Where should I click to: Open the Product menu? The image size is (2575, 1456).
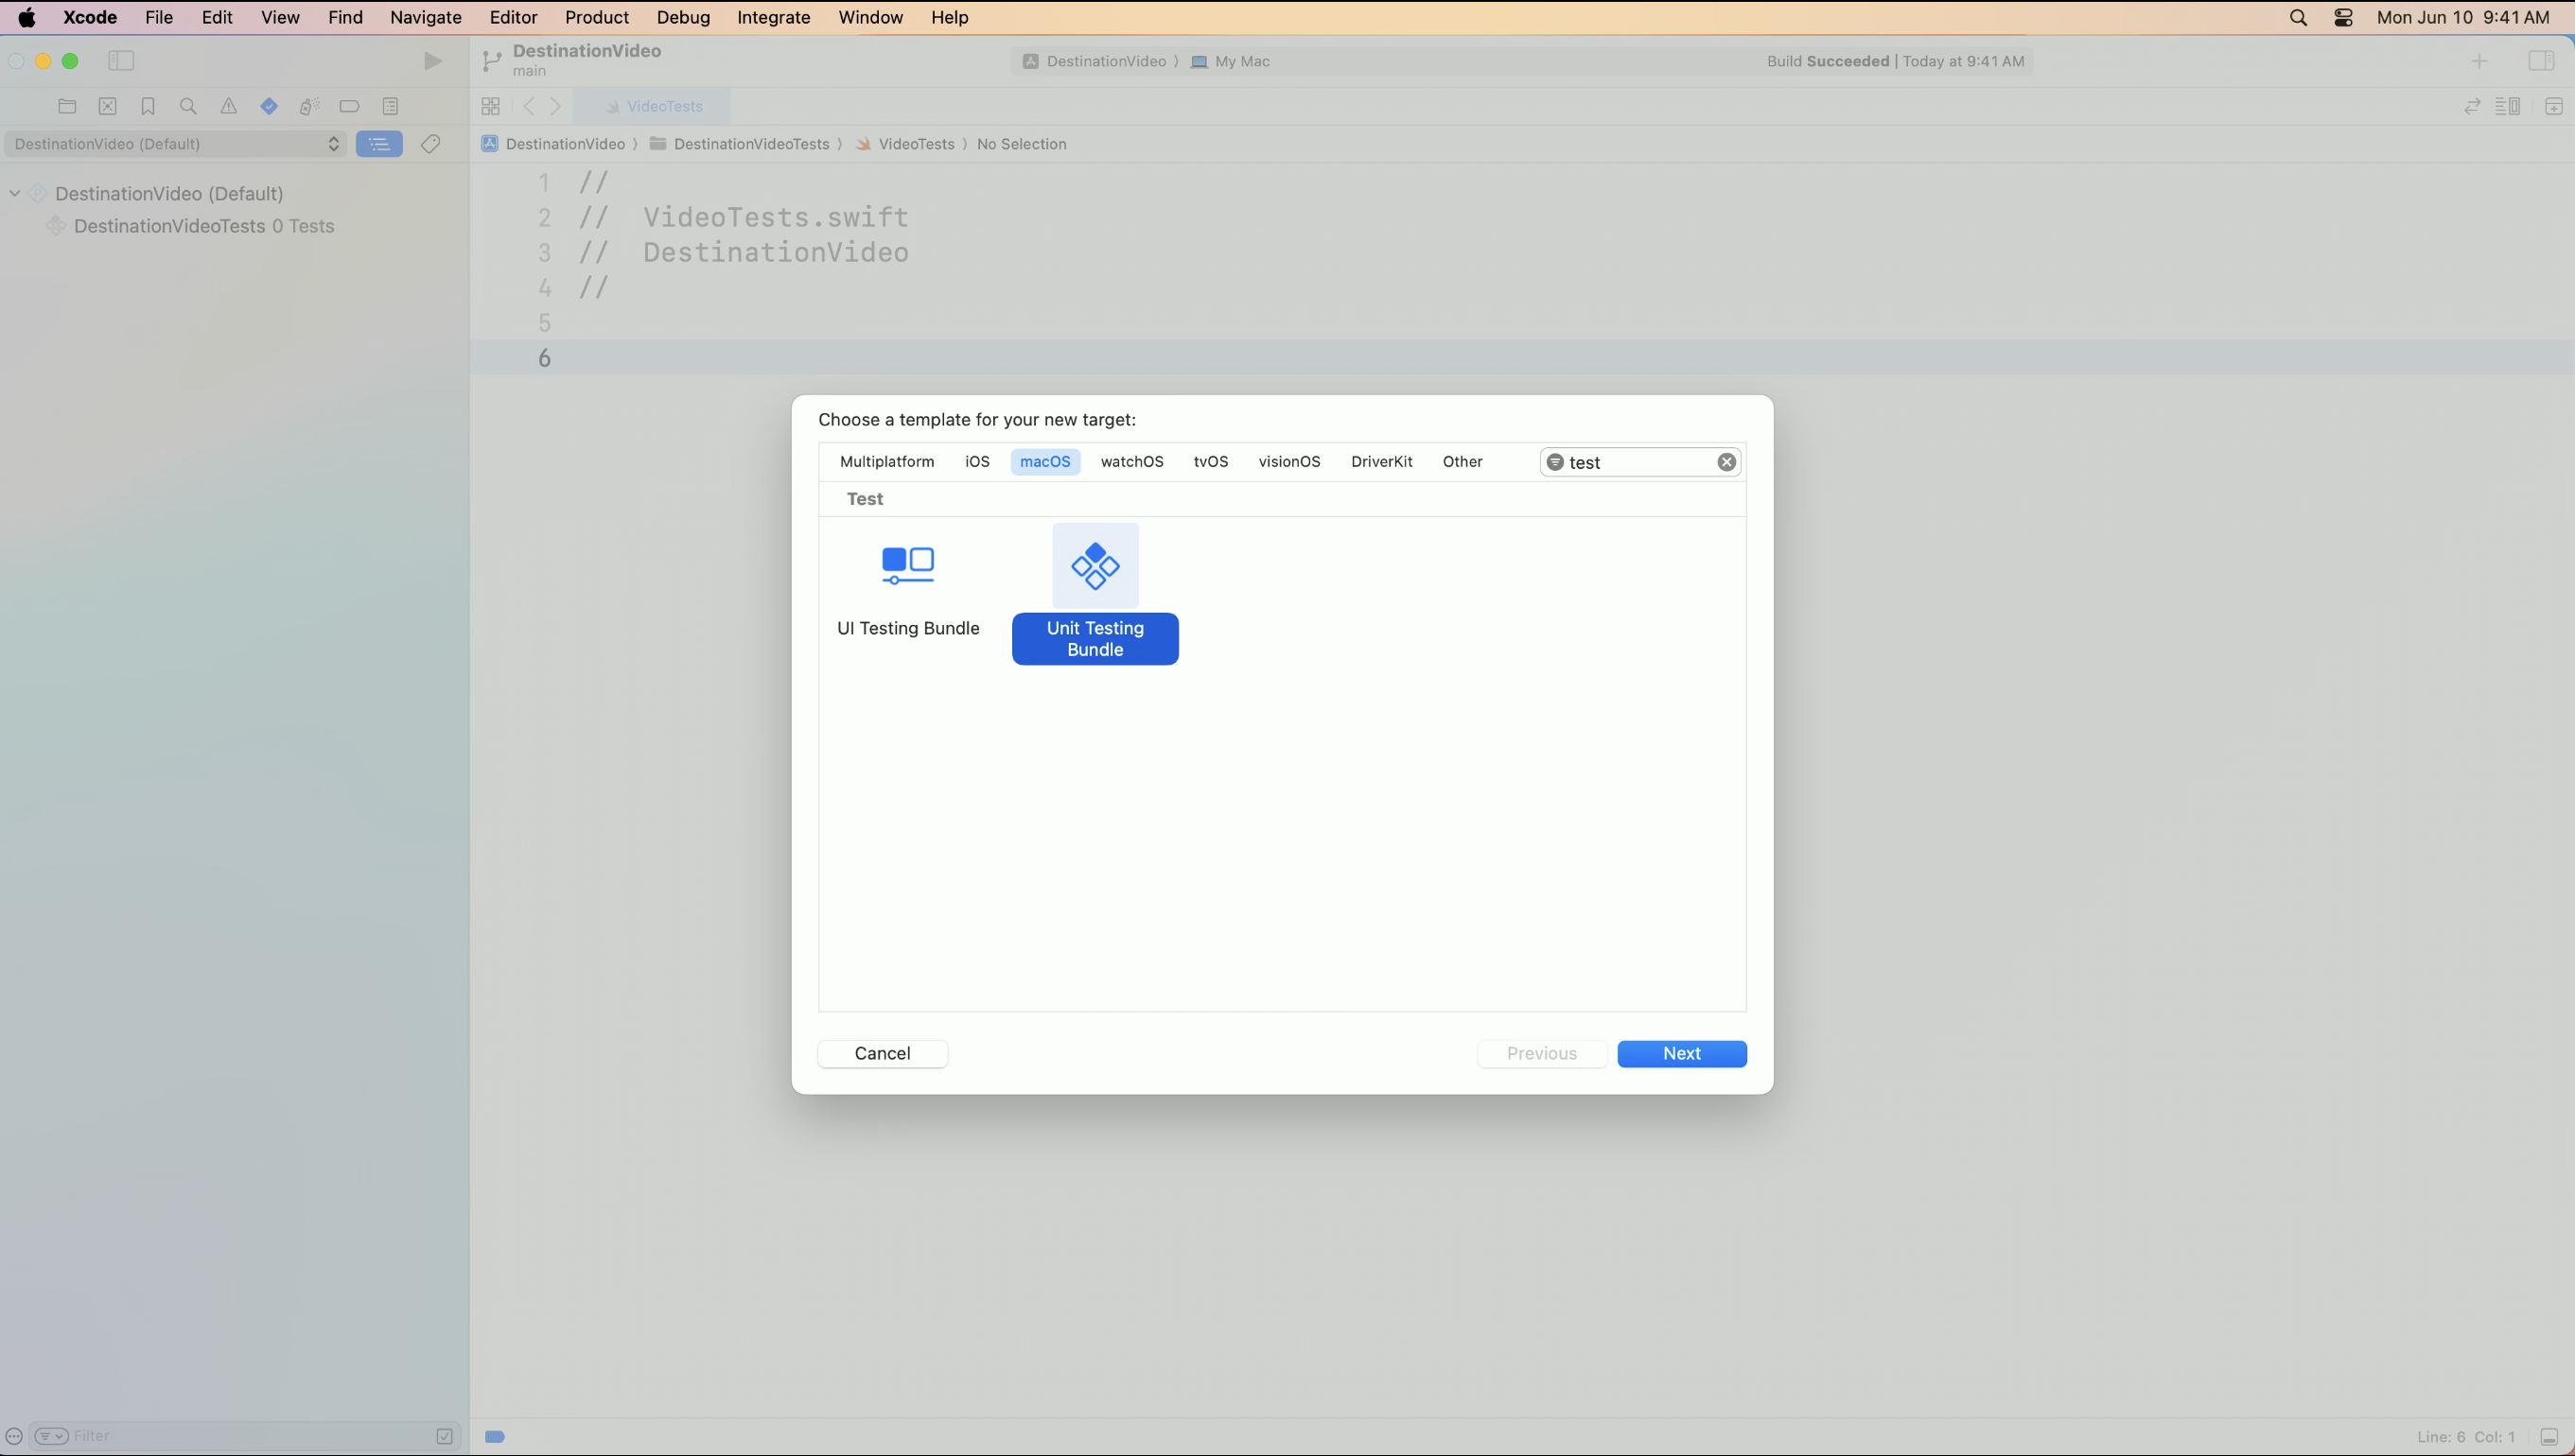coord(596,17)
